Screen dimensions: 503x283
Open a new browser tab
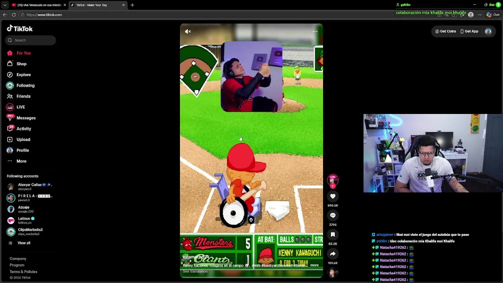pyautogui.click(x=132, y=5)
